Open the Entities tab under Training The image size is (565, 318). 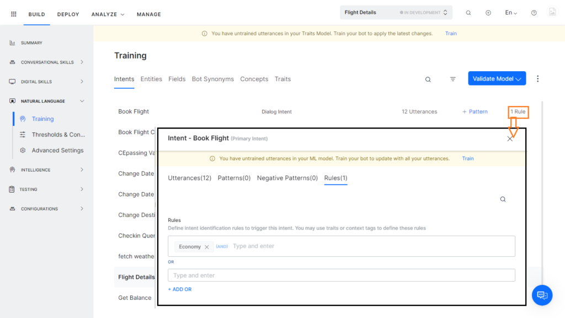(151, 79)
